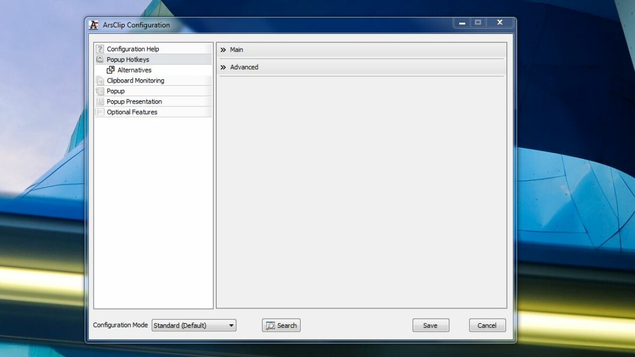This screenshot has height=357, width=635.
Task: Expand the Main section
Action: click(362, 50)
